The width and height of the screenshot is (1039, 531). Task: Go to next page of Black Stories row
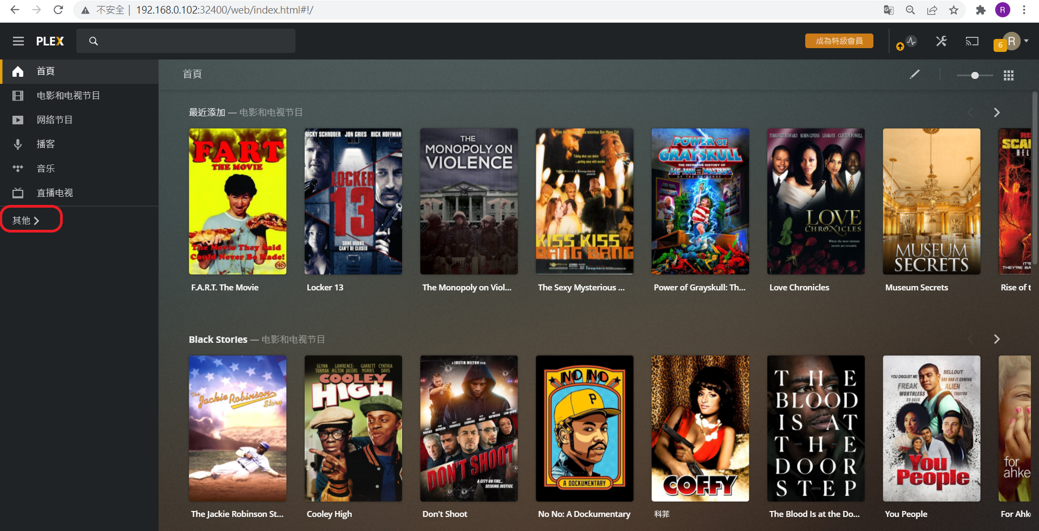997,339
